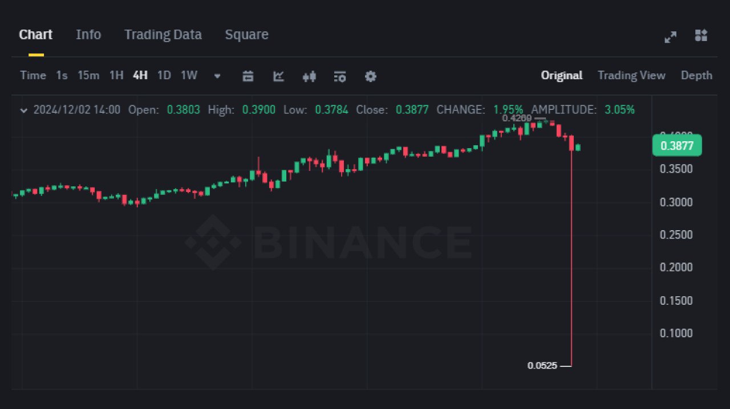Switch to the 15m interval

(88, 75)
